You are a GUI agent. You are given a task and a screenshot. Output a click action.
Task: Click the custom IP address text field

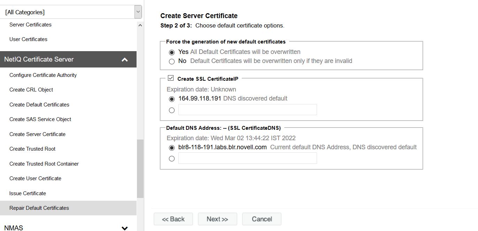[x=247, y=110]
